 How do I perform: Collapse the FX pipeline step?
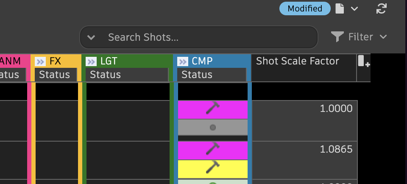(x=40, y=61)
